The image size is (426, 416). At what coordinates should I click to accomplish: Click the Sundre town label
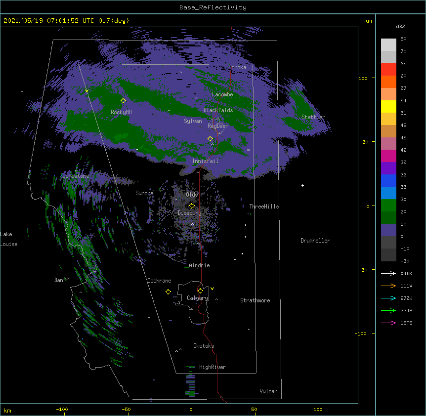pos(144,193)
